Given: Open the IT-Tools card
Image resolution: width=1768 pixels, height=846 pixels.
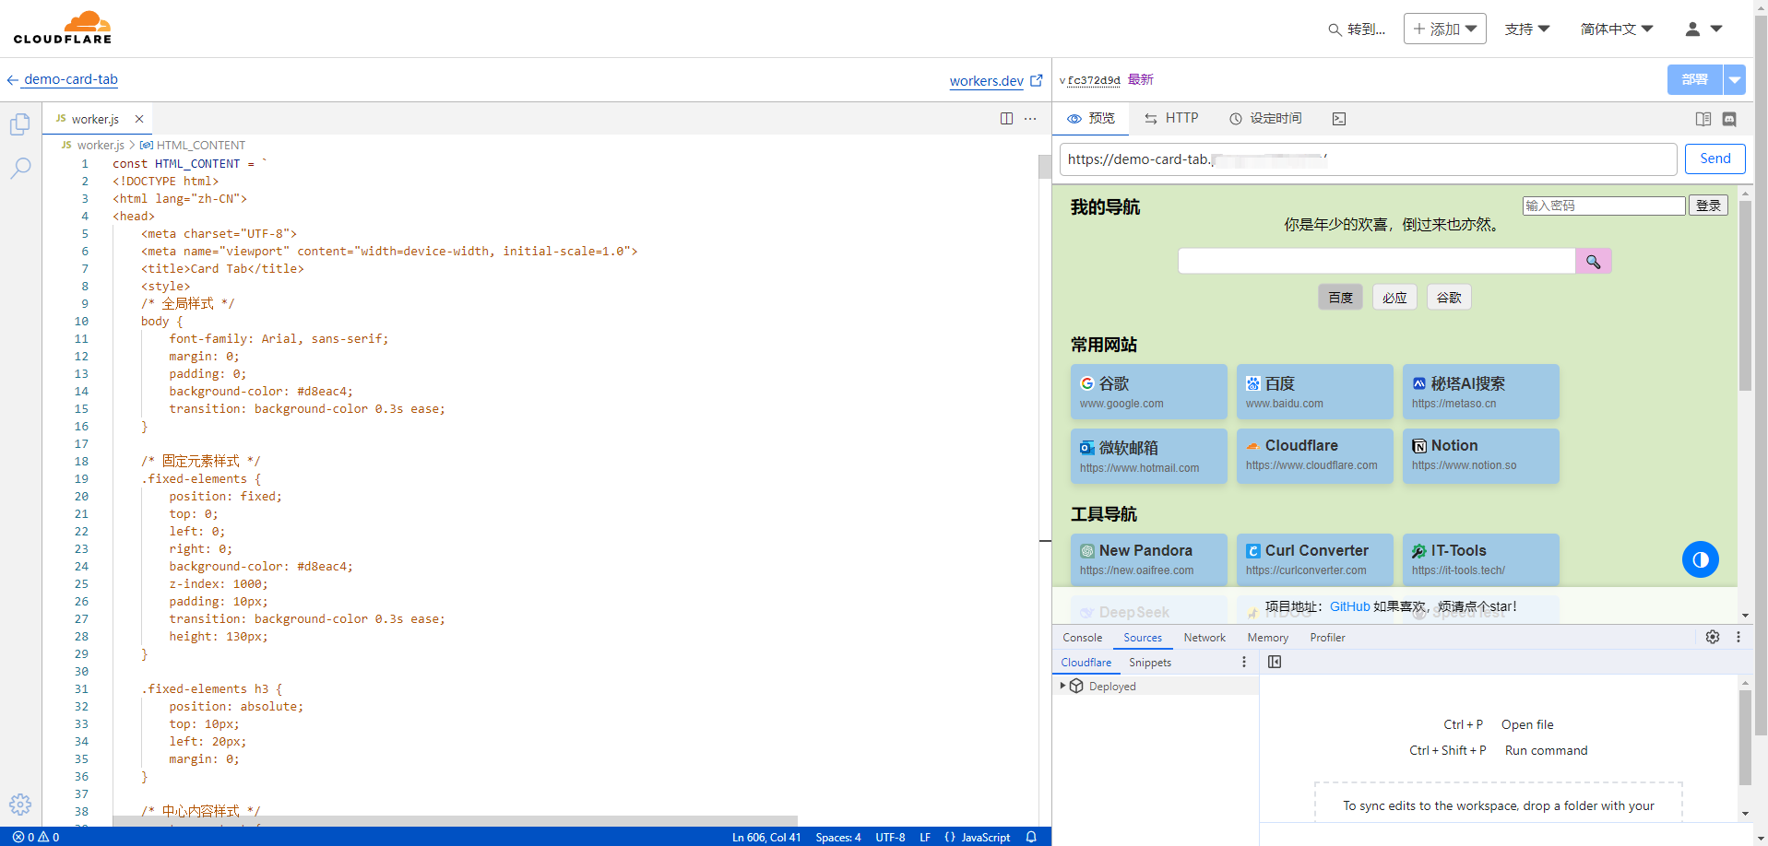Looking at the screenshot, I should pos(1481,559).
